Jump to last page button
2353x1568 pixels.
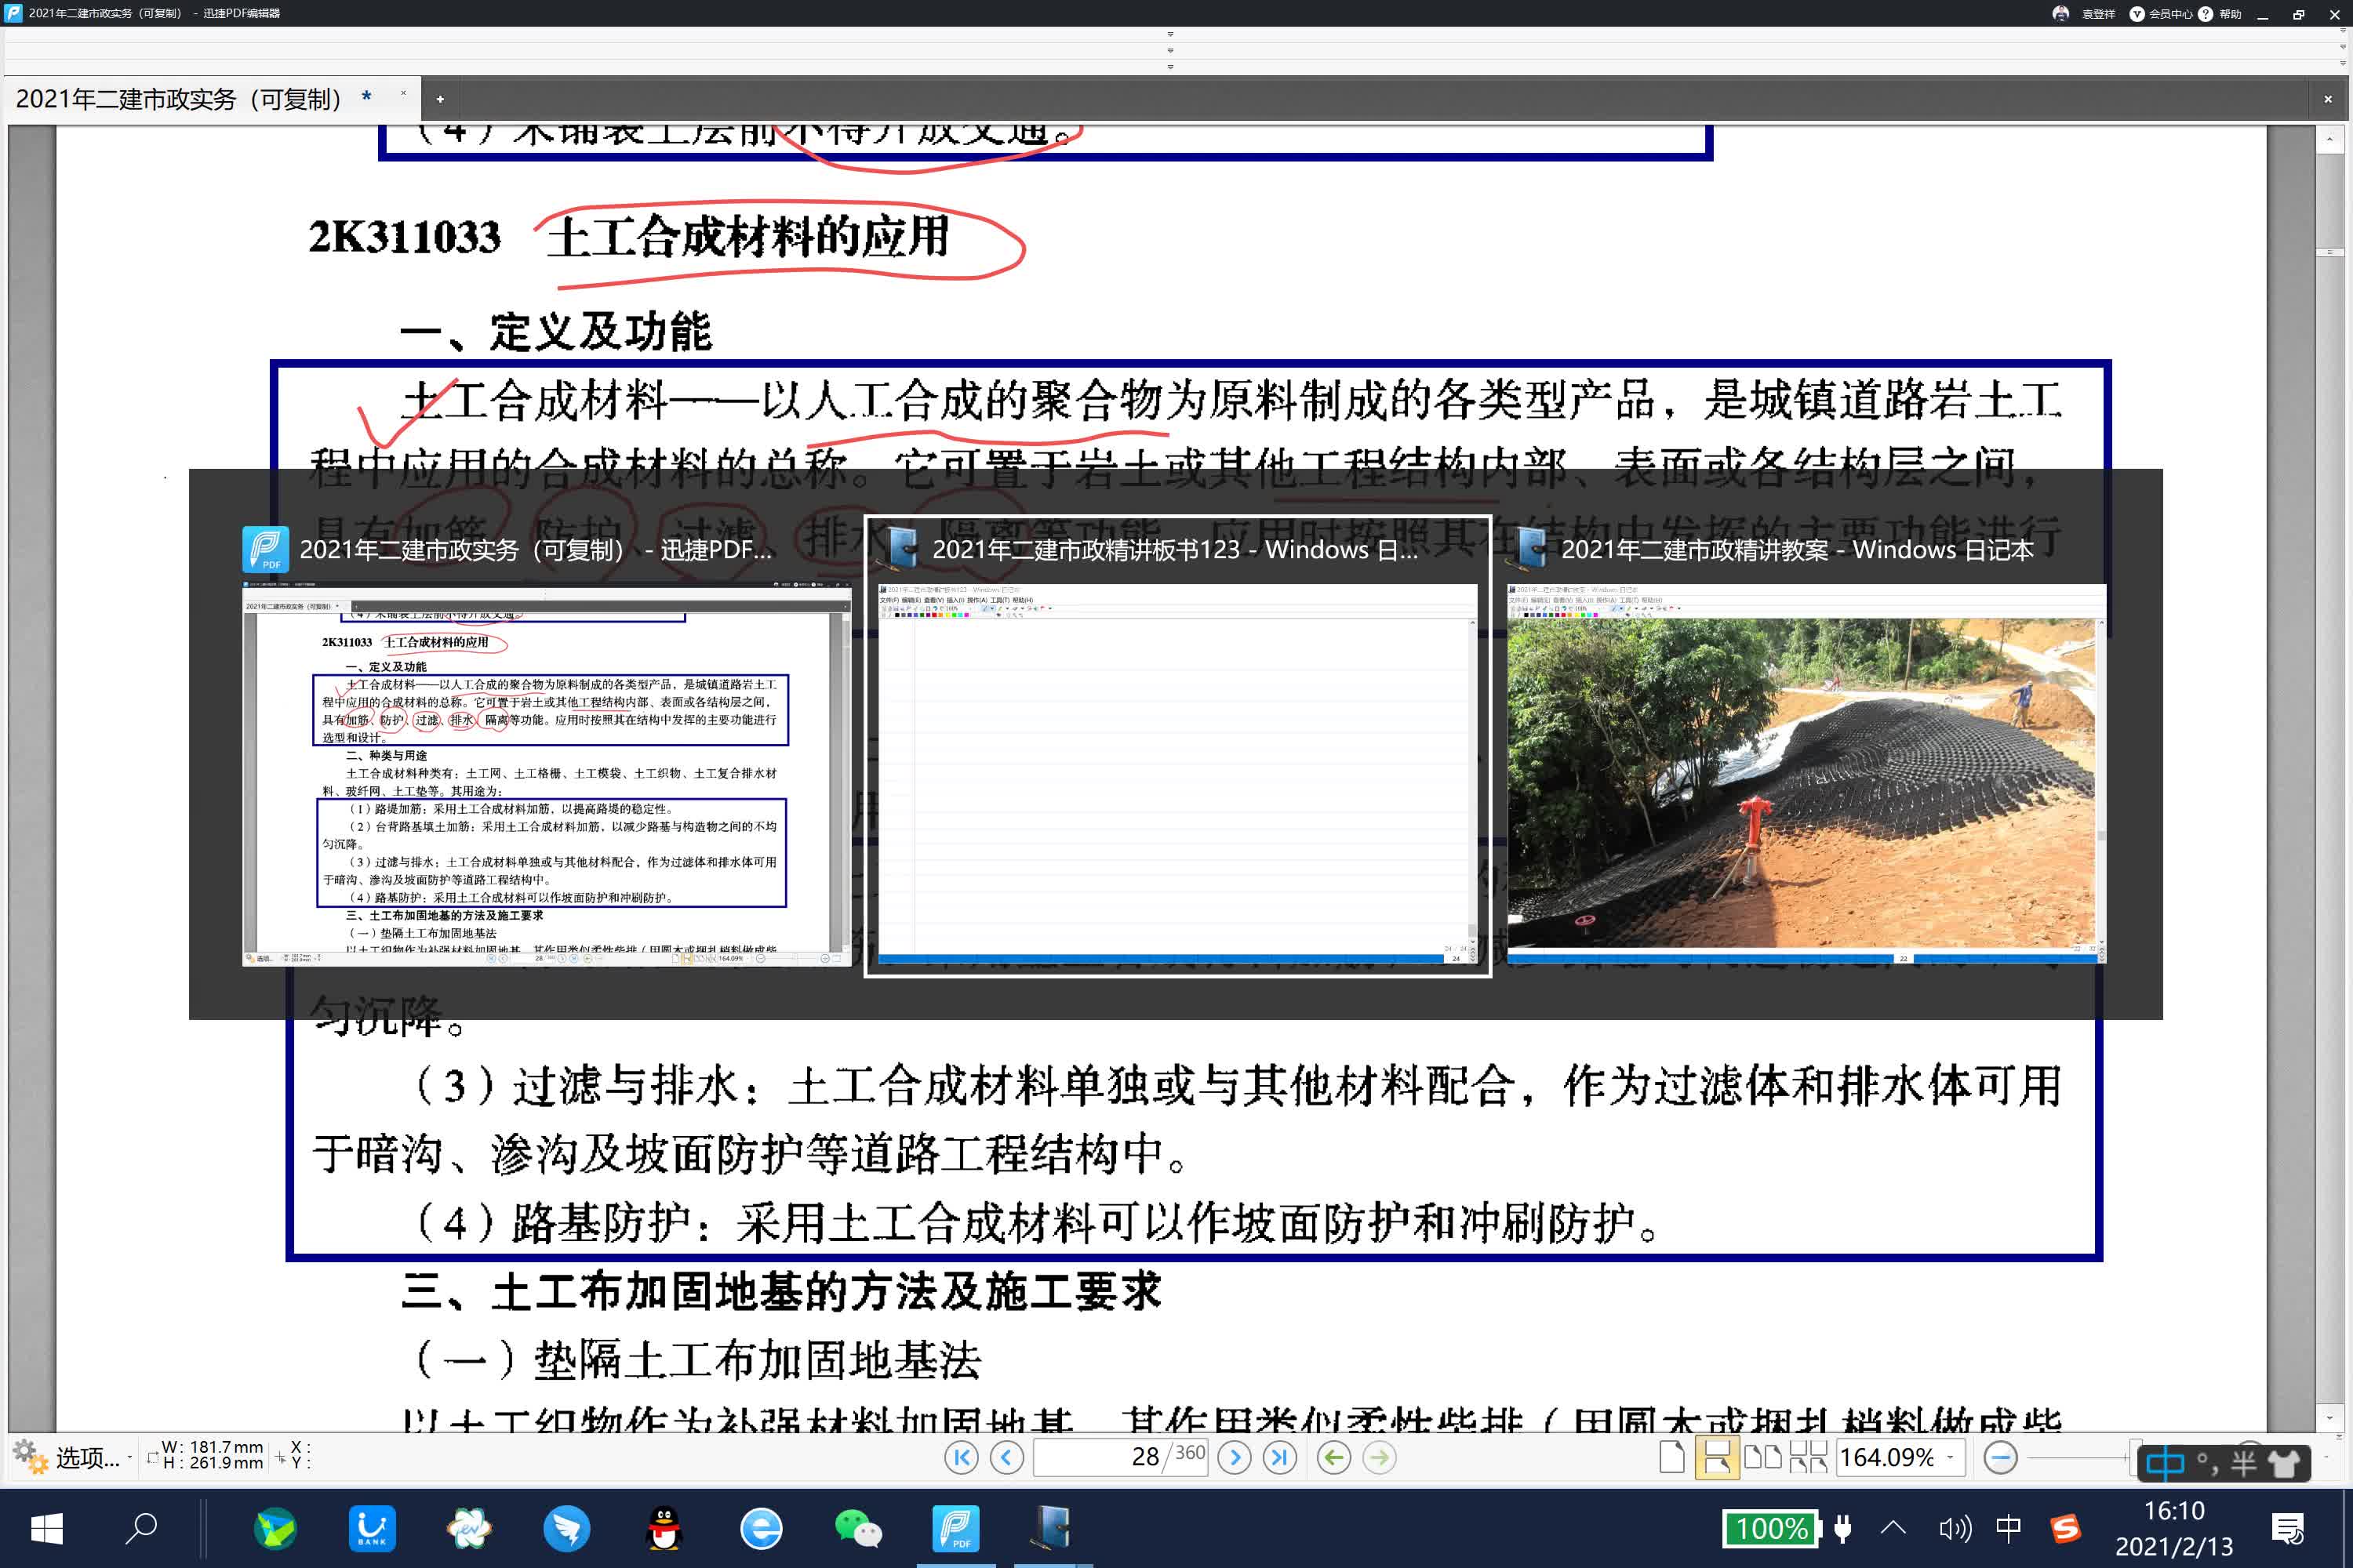click(1279, 1457)
